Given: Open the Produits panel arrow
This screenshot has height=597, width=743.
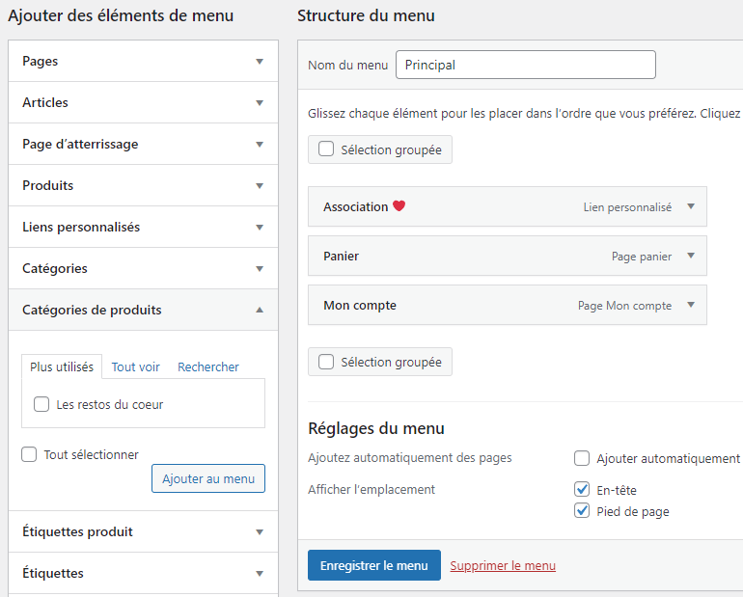Looking at the screenshot, I should tap(259, 185).
